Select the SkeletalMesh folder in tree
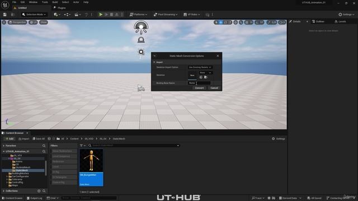Image resolution: width=358 pixels, height=201 pixels. 23,167
